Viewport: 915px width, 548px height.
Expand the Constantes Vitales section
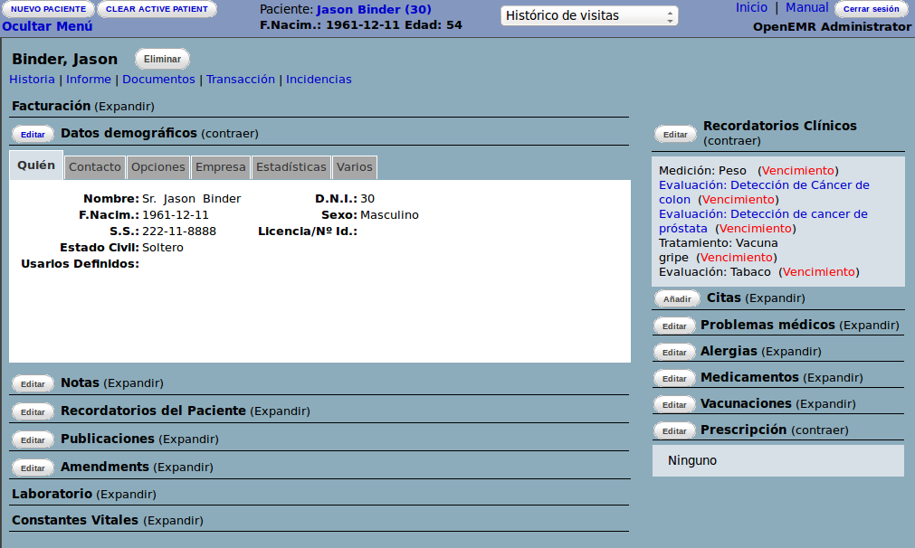point(173,521)
